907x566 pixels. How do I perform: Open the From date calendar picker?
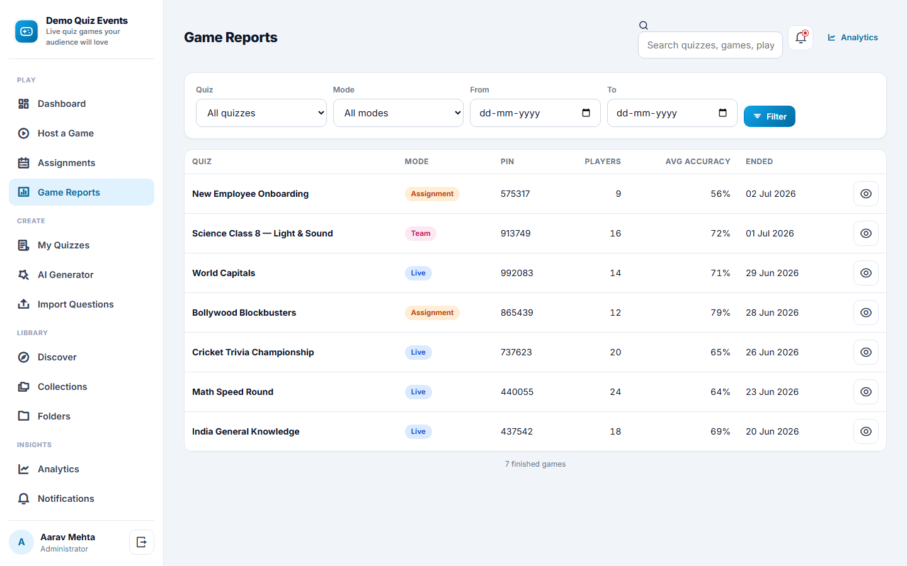[586, 113]
